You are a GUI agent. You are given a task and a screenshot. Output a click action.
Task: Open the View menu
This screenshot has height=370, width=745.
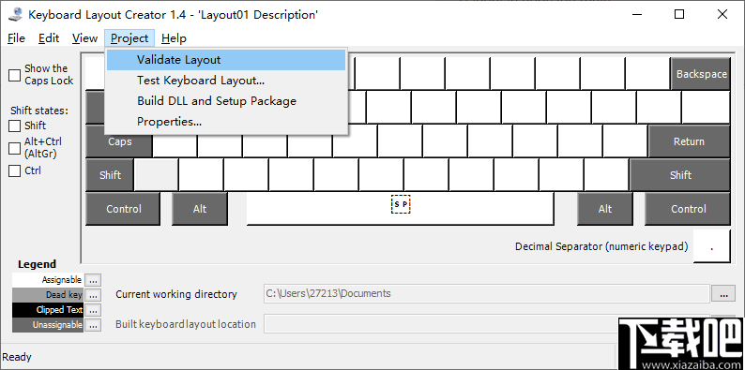(x=84, y=38)
